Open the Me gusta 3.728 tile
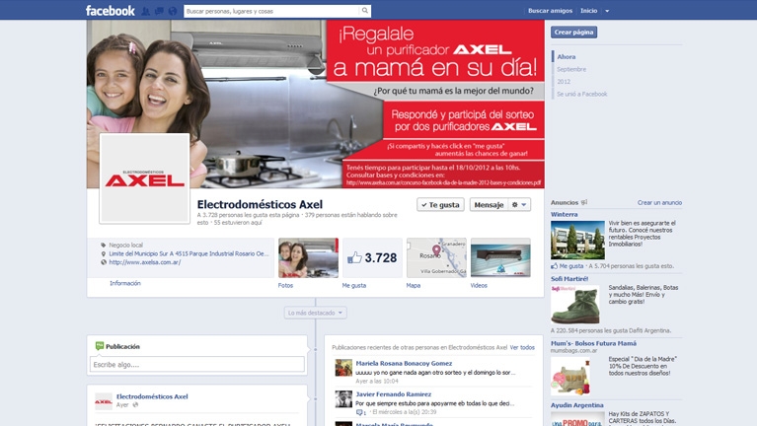757x426 pixels. [372, 257]
